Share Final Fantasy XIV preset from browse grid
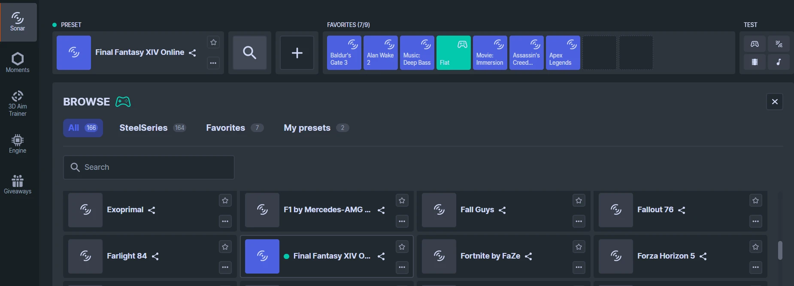This screenshot has height=286, width=794. point(381,256)
